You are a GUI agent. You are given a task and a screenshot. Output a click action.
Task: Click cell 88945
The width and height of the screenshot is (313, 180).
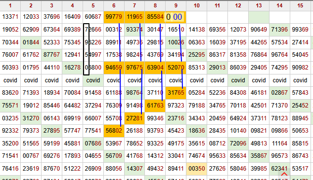tap(300, 118)
